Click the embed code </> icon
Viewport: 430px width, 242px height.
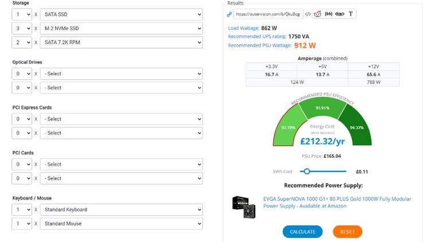(x=308, y=14)
